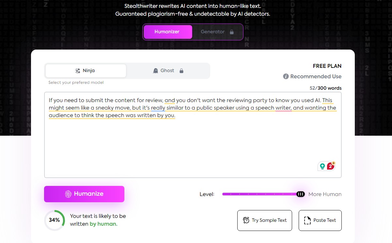Screen dimensions: 392x243
Task: Click the red Grammarly badge showing 2
Action: coord(331,166)
